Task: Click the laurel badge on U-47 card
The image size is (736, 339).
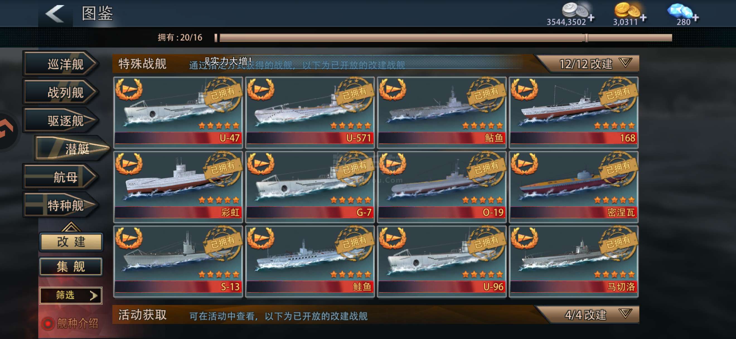Action: point(129,89)
